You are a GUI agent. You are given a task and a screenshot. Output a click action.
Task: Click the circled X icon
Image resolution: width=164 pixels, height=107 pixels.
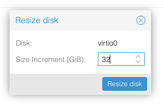pos(141,20)
